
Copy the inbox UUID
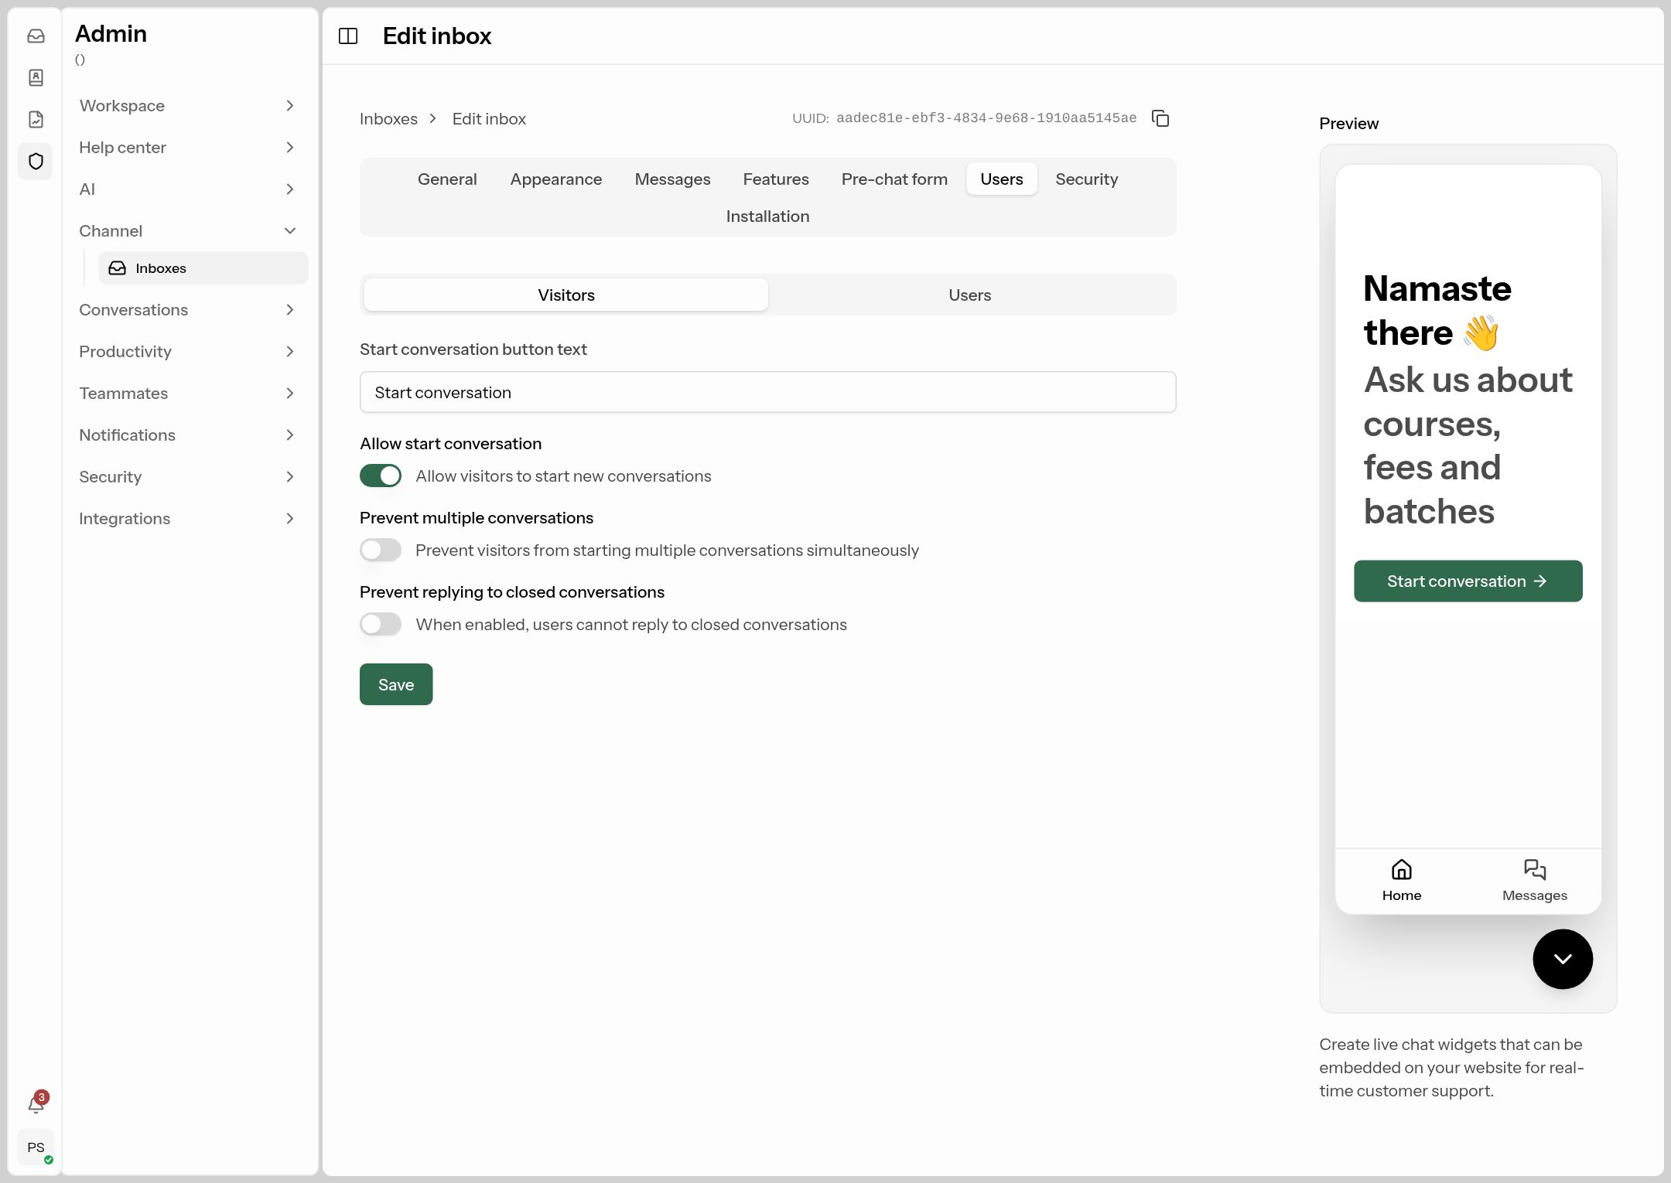tap(1160, 118)
